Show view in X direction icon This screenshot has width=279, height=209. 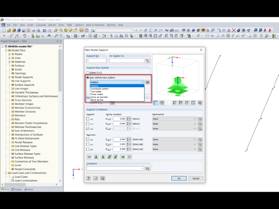pos(174,103)
